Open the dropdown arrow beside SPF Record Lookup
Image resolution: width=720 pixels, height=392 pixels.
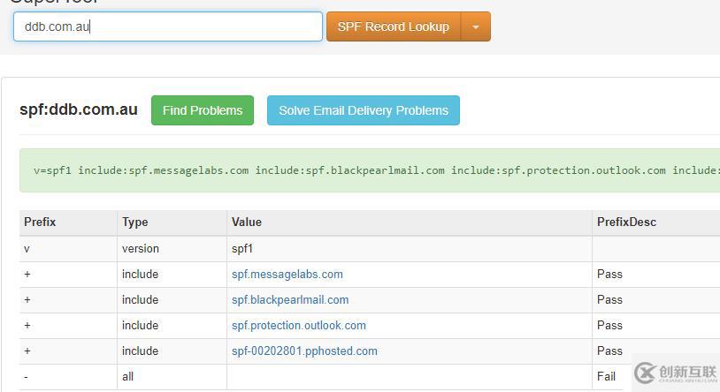pyautogui.click(x=476, y=26)
